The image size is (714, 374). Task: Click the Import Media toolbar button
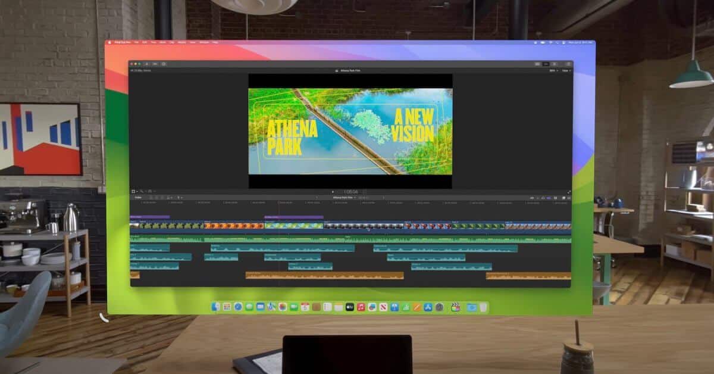tap(146, 64)
